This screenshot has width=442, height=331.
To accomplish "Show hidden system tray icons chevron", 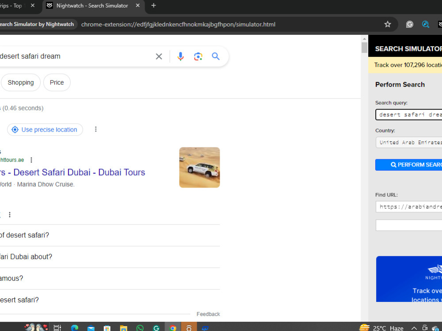I will [x=414, y=328].
